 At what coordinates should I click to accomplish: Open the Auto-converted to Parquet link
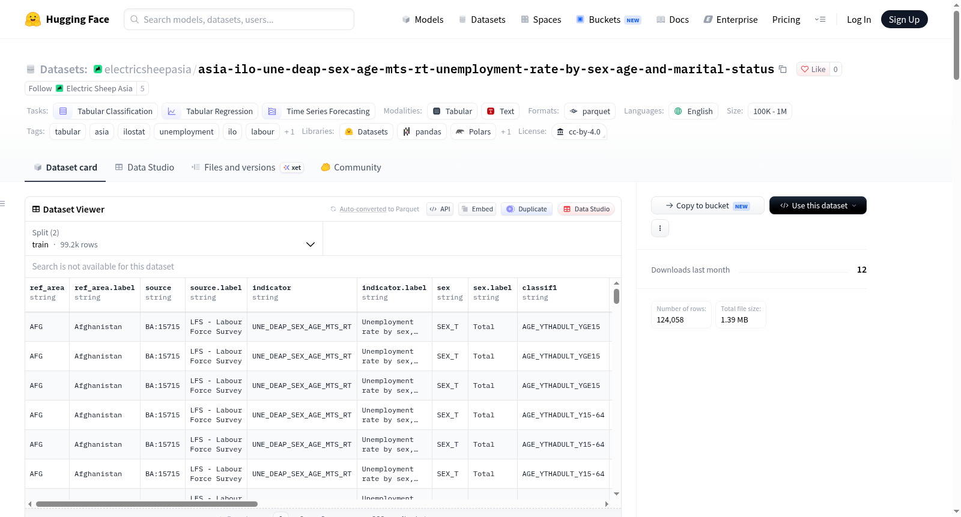pyautogui.click(x=379, y=209)
